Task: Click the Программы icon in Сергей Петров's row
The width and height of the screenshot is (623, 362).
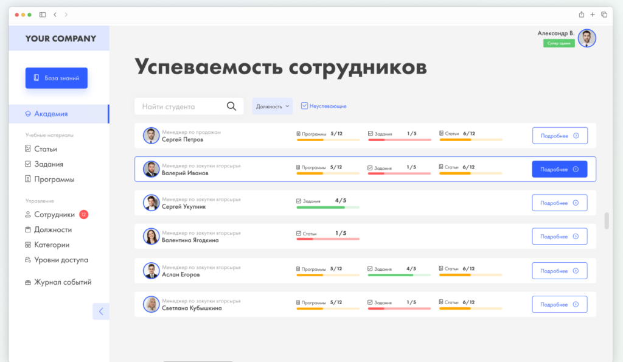Action: [x=298, y=134]
